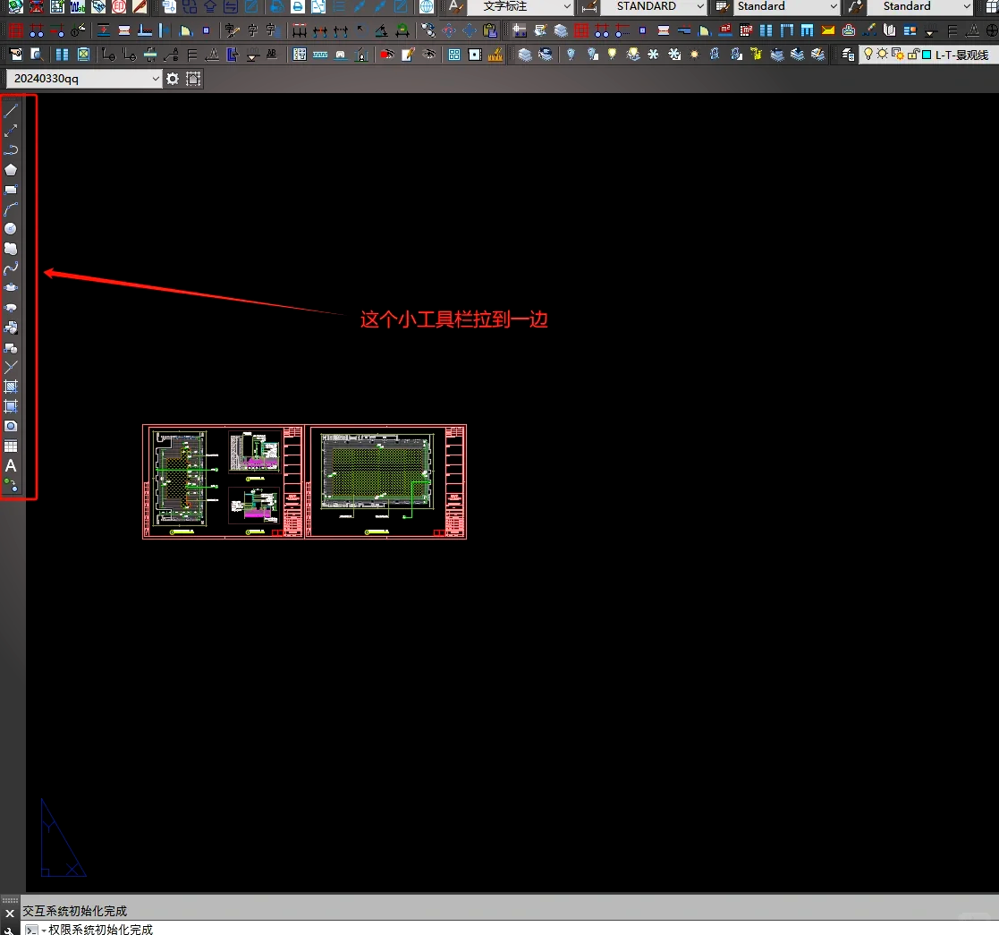
Task: Insert a table with Table tool
Action: point(11,446)
